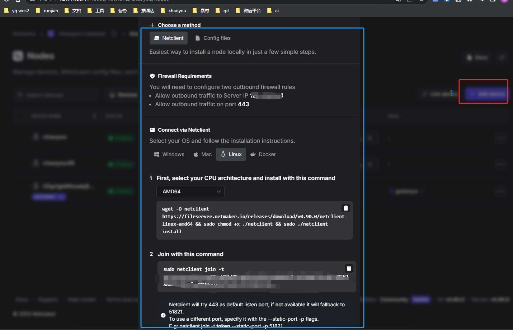Open the 素材 bookmark folder

tap(201, 11)
